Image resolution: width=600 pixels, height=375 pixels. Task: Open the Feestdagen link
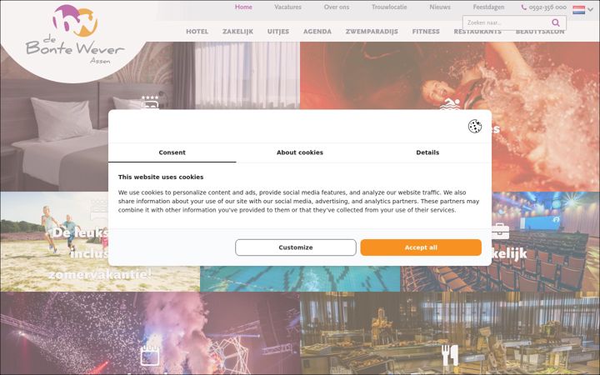488,7
